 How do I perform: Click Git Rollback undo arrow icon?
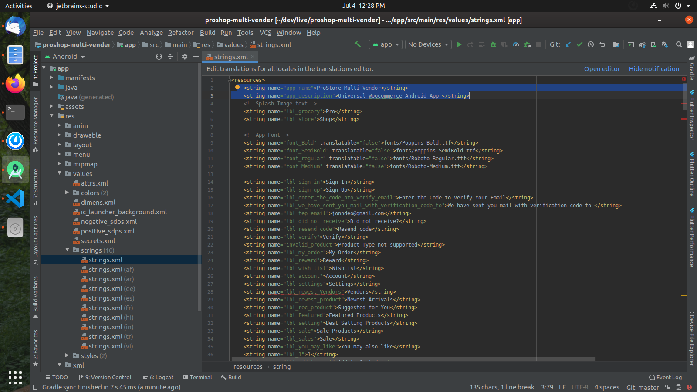pyautogui.click(x=602, y=44)
